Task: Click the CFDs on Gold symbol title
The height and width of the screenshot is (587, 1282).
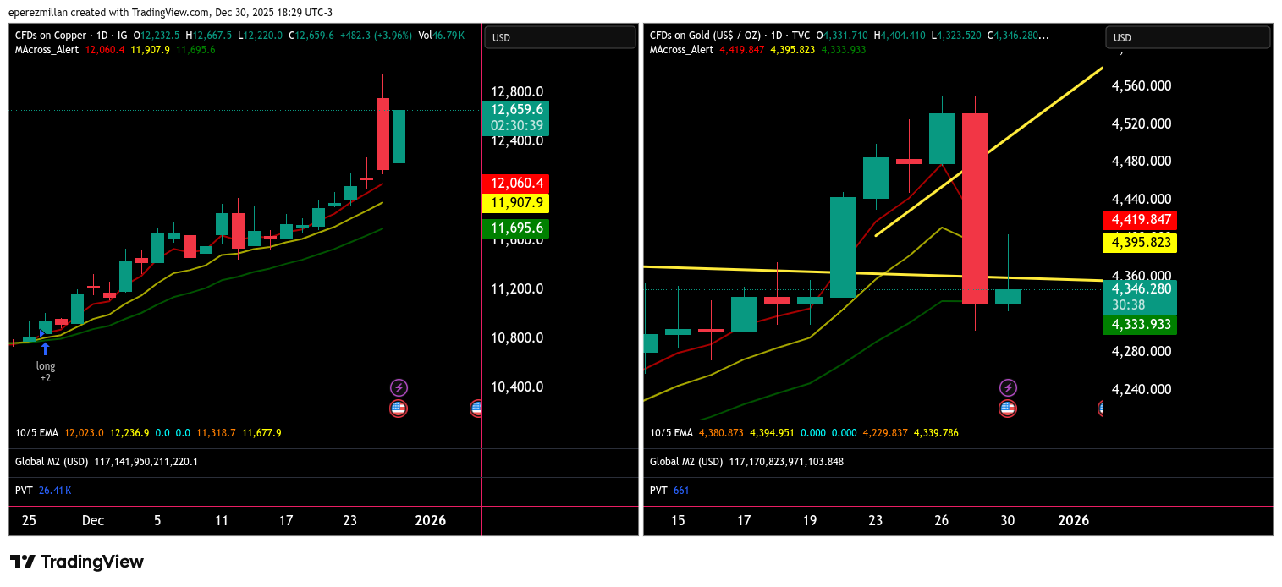Action: (701, 36)
